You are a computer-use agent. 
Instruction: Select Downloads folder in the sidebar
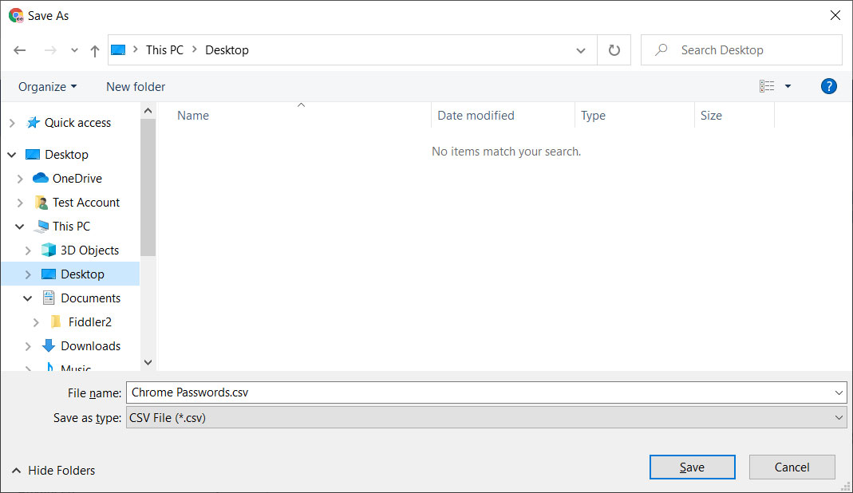(90, 346)
